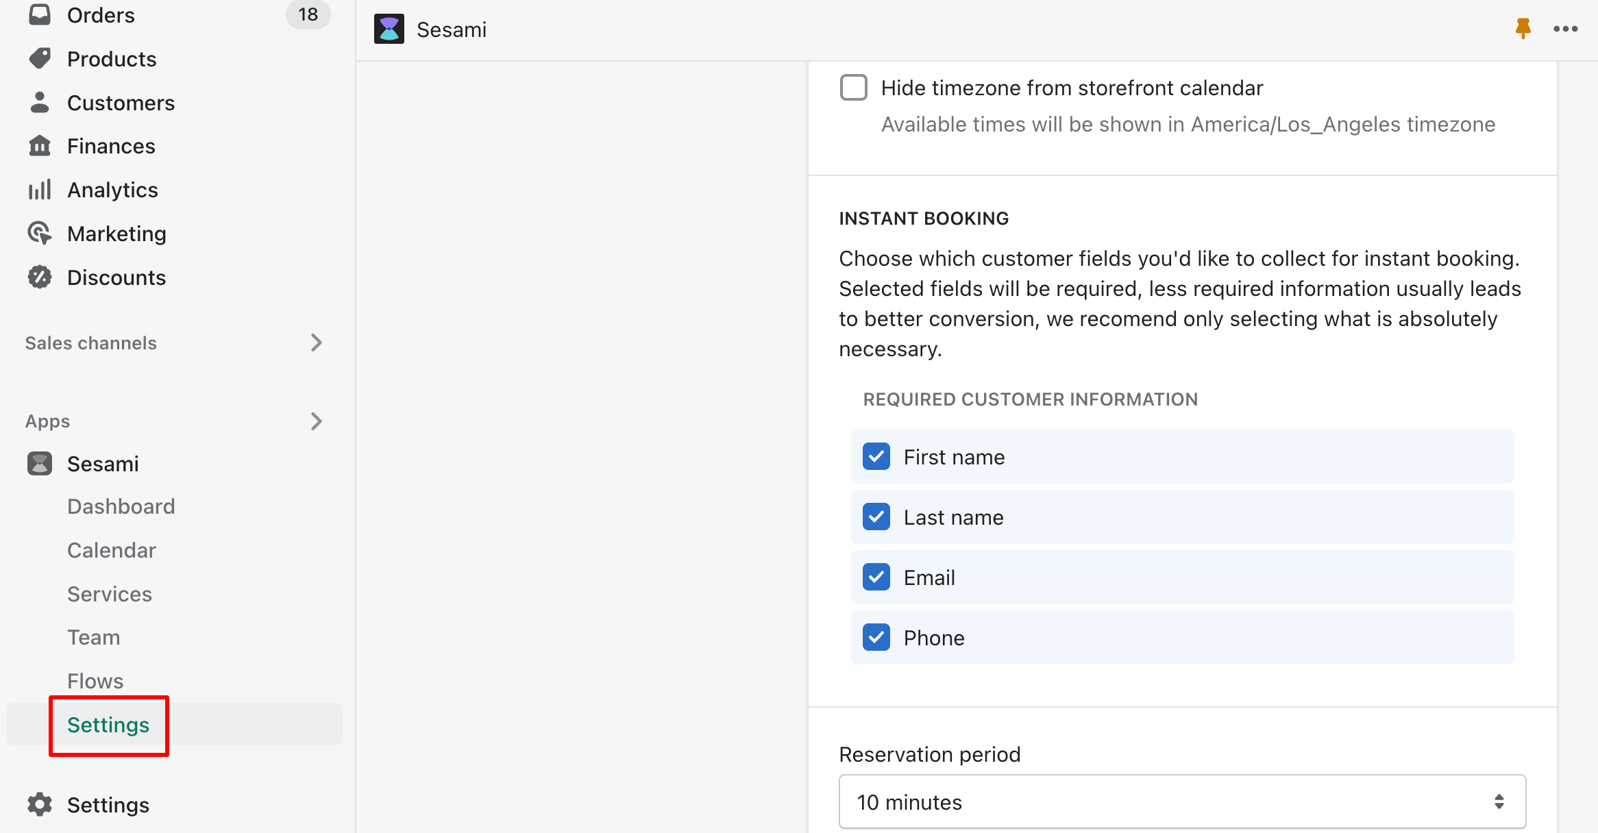Click the orange pin icon
Image resolution: width=1598 pixels, height=833 pixels.
pyautogui.click(x=1523, y=29)
